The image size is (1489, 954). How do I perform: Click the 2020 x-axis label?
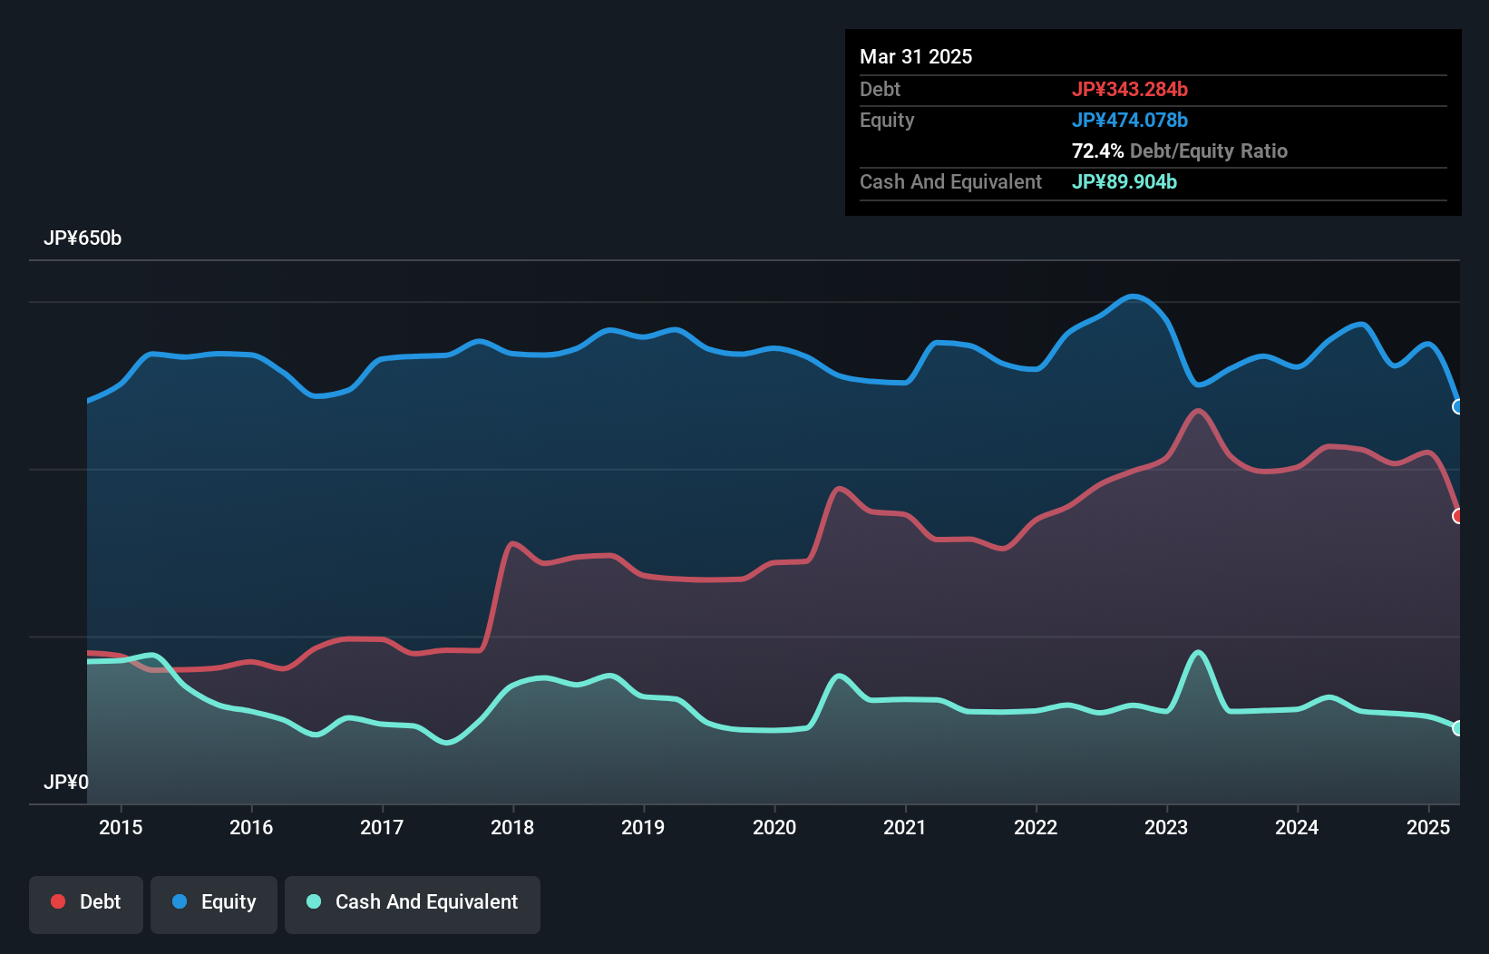point(774,827)
